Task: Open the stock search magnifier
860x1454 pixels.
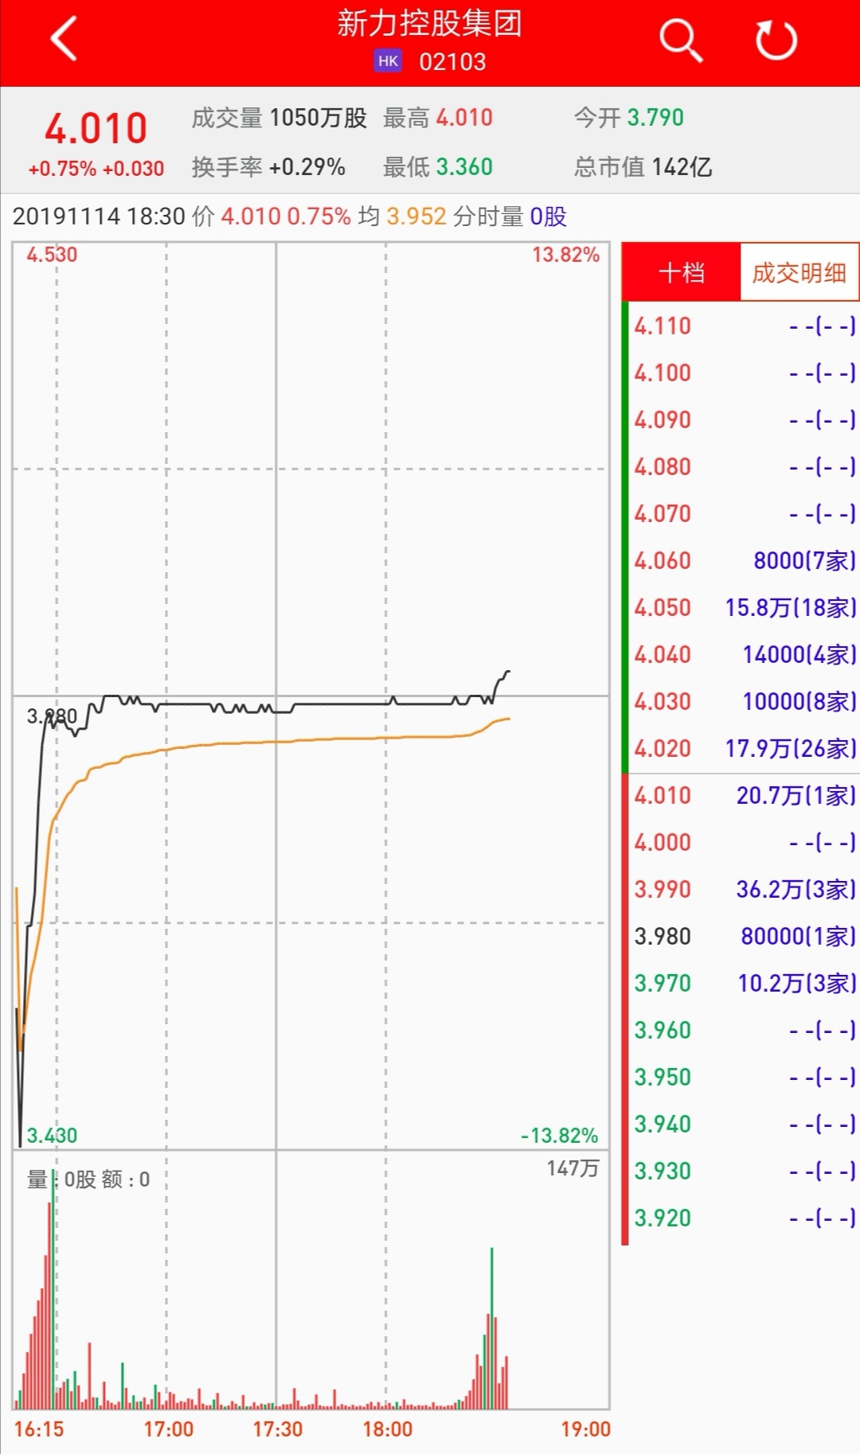Action: [x=681, y=40]
